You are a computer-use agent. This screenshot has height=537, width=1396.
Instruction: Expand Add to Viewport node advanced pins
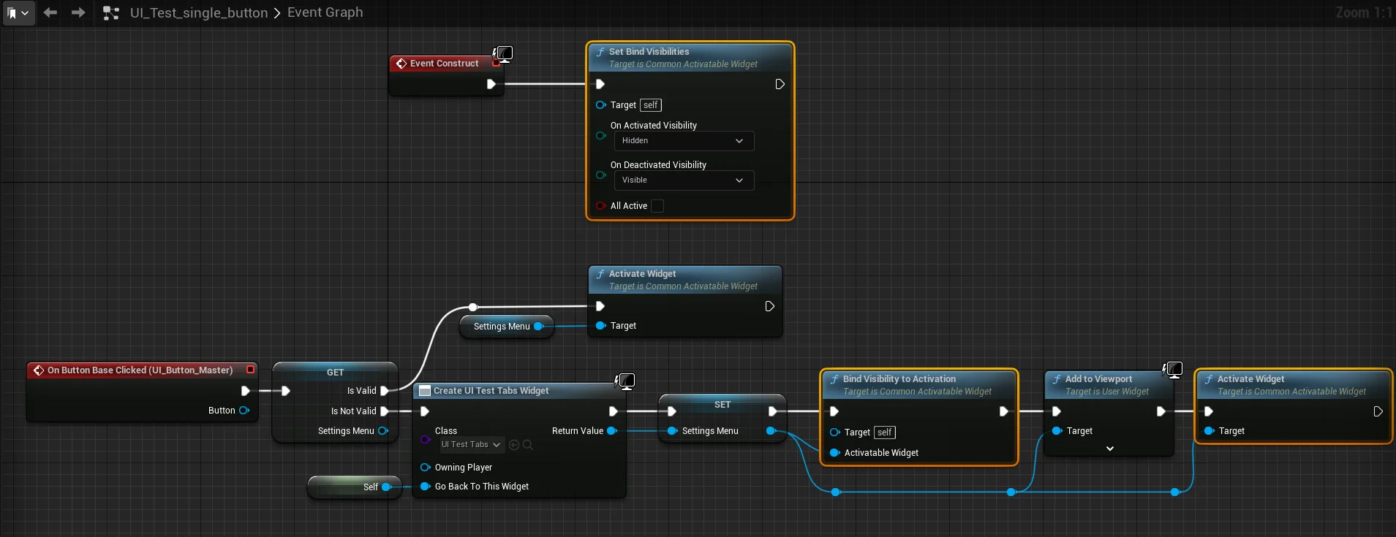click(1110, 449)
